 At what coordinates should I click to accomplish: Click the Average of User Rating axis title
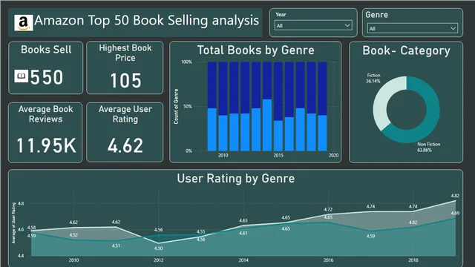[13, 222]
